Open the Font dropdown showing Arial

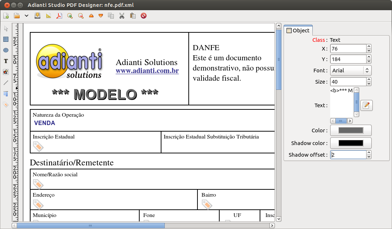pos(351,71)
